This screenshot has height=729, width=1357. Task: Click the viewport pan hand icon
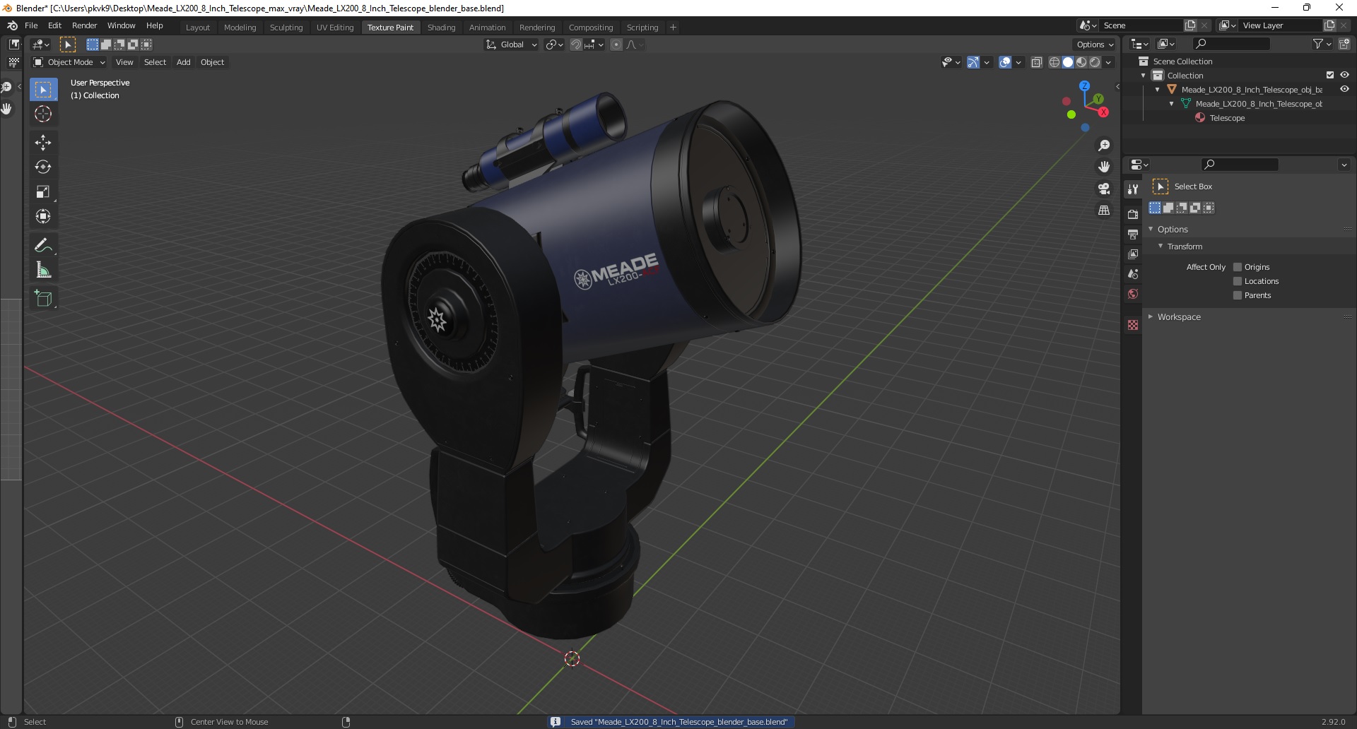(1104, 167)
